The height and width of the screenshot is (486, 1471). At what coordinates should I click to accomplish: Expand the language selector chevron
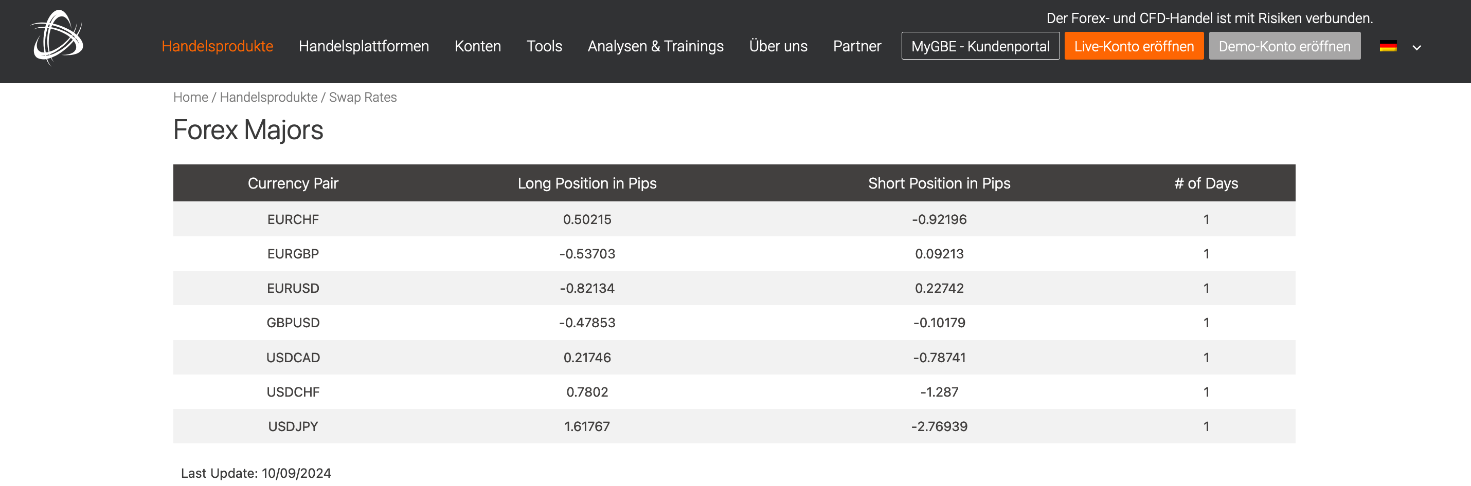pyautogui.click(x=1416, y=47)
